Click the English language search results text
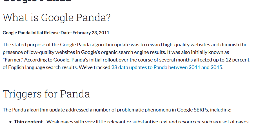256x123 pixels. (x=43, y=67)
